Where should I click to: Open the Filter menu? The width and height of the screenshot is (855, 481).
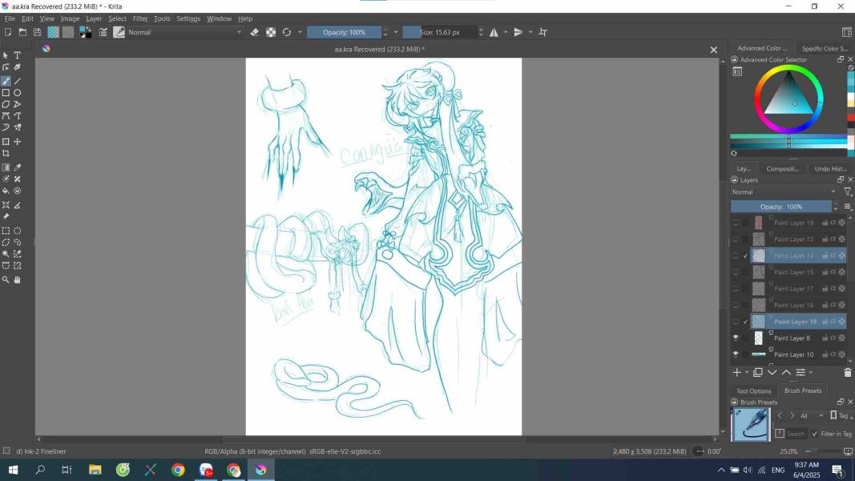pos(140,18)
